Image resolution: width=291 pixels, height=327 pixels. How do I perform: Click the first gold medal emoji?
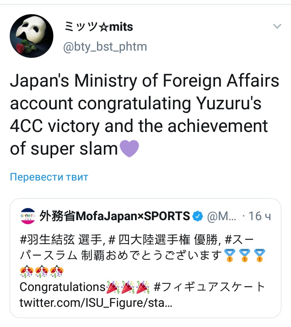(x=230, y=255)
